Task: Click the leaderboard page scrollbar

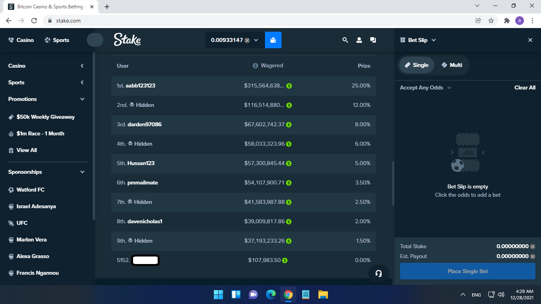Action: point(393,183)
